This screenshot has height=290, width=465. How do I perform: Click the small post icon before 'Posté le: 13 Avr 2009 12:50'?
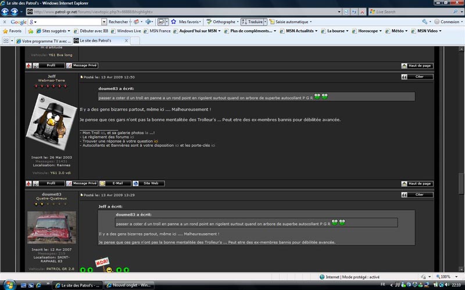pyautogui.click(x=81, y=77)
